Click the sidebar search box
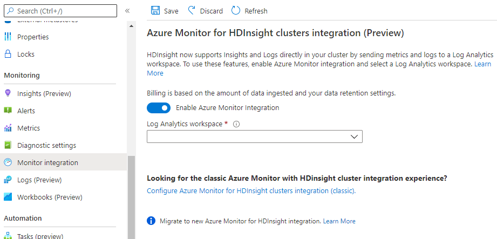 (60, 11)
